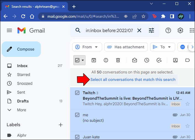The height and width of the screenshot is (140, 195).
Task: Clear the search query with X
Action: click(139, 30)
